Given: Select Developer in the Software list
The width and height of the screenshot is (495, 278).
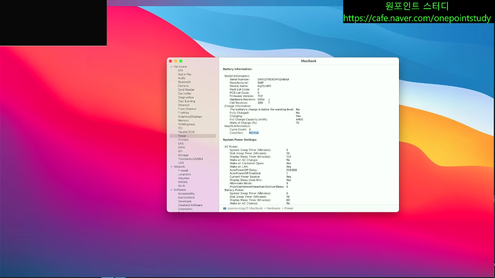Looking at the screenshot, I should point(185,202).
